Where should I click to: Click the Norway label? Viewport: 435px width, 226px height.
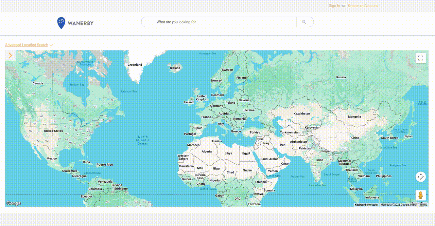[216, 81]
